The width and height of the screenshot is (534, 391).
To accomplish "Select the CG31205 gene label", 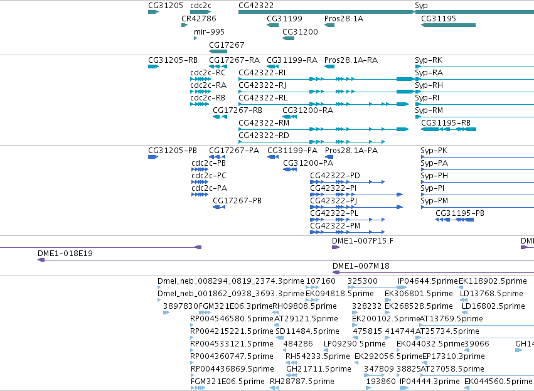I will pyautogui.click(x=166, y=6).
